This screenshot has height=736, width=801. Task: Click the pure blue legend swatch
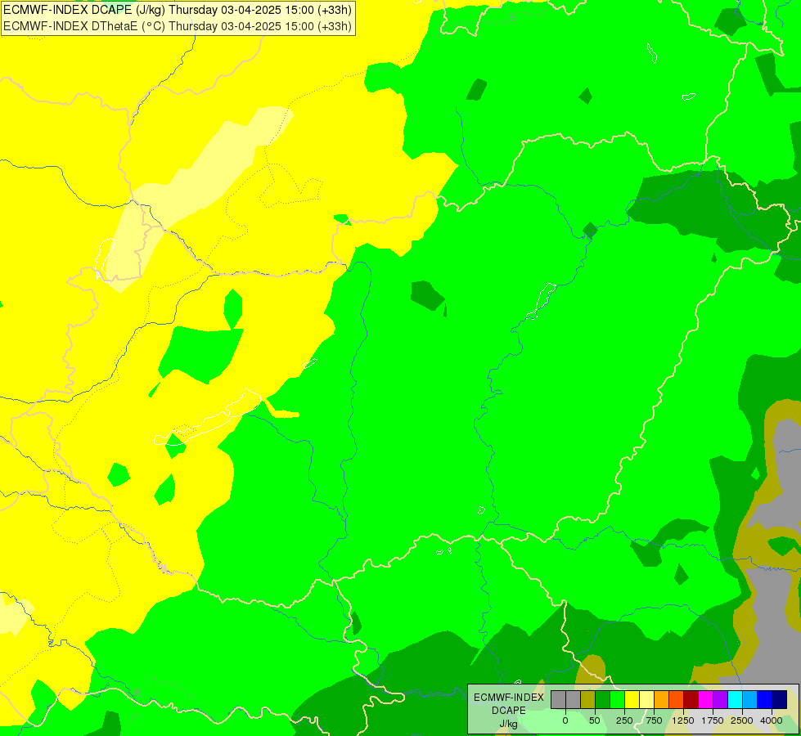(x=765, y=699)
